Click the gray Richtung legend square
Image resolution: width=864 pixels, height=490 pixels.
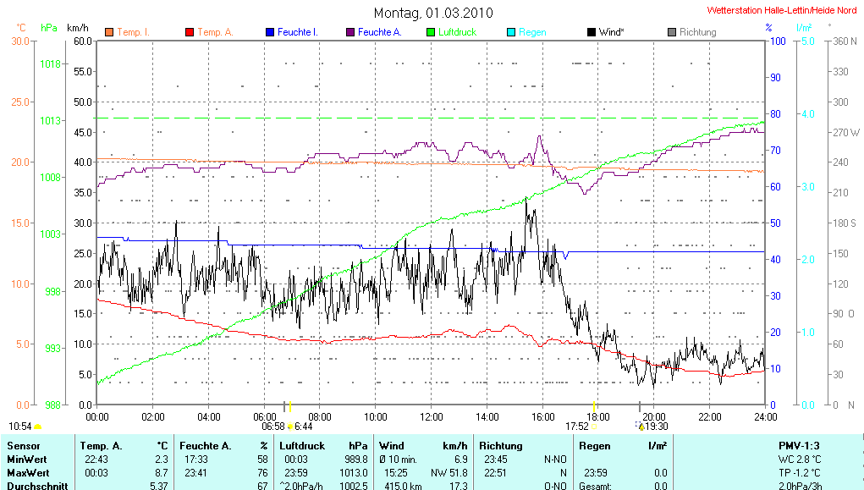671,32
